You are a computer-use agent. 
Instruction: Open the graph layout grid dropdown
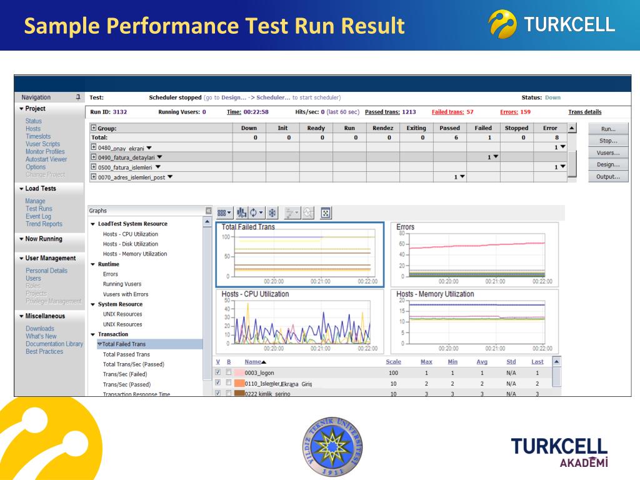224,213
